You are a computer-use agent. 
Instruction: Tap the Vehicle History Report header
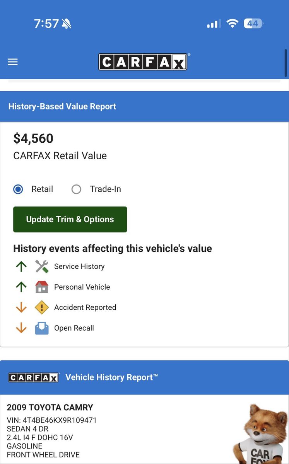[111, 377]
